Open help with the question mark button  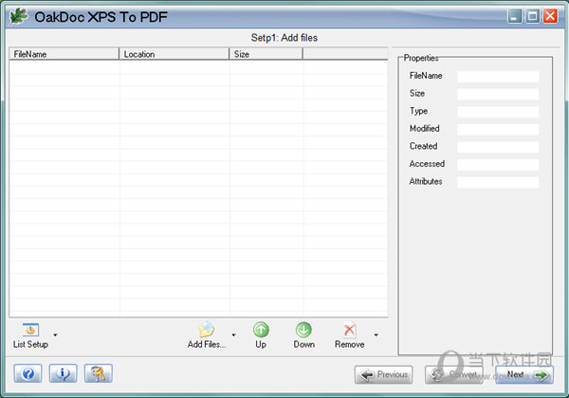point(28,373)
